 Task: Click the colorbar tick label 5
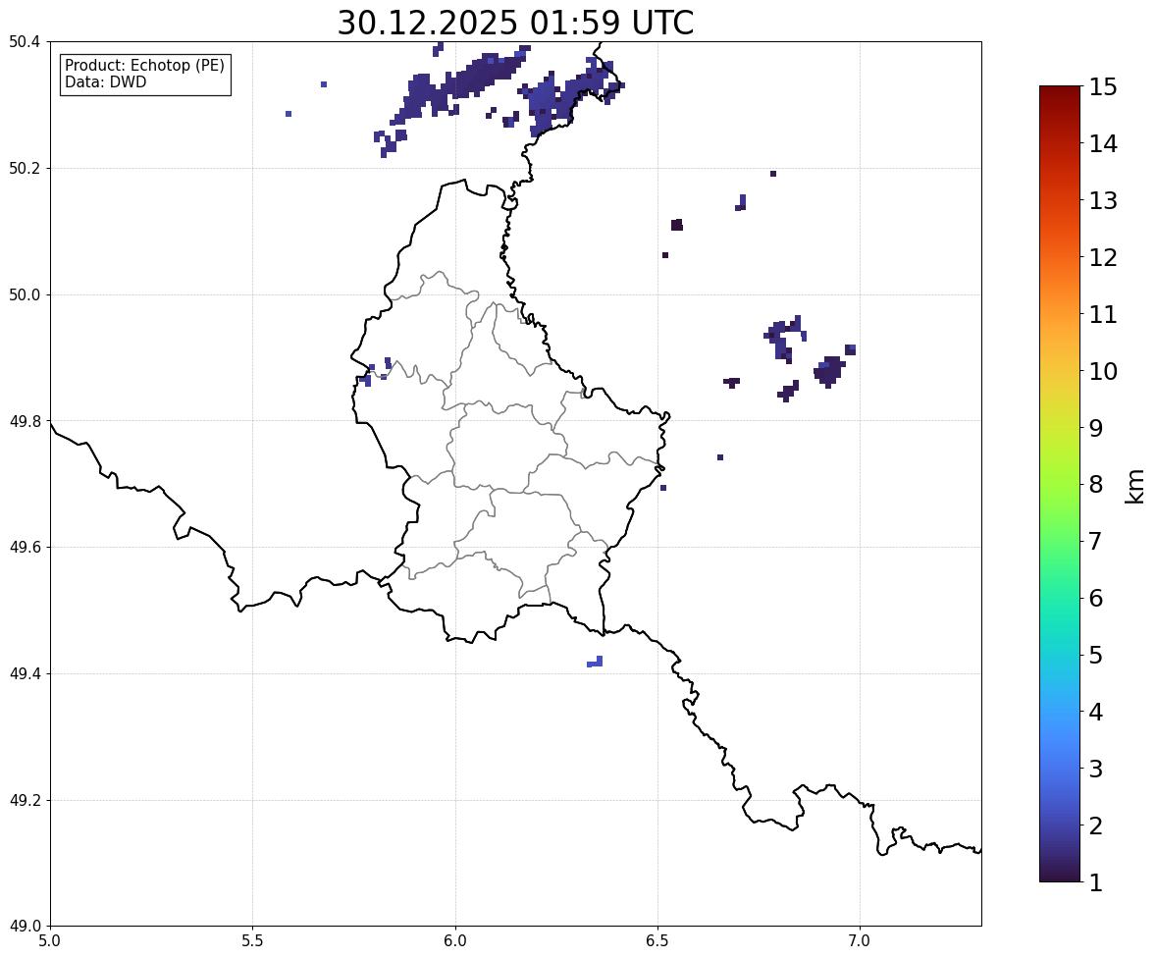1096,655
